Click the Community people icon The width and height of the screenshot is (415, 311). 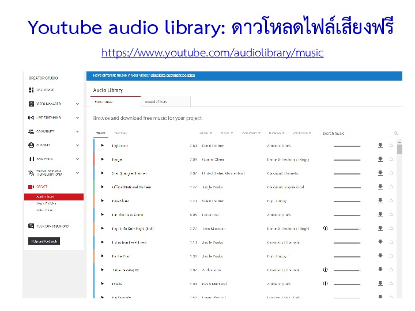[x=31, y=131]
